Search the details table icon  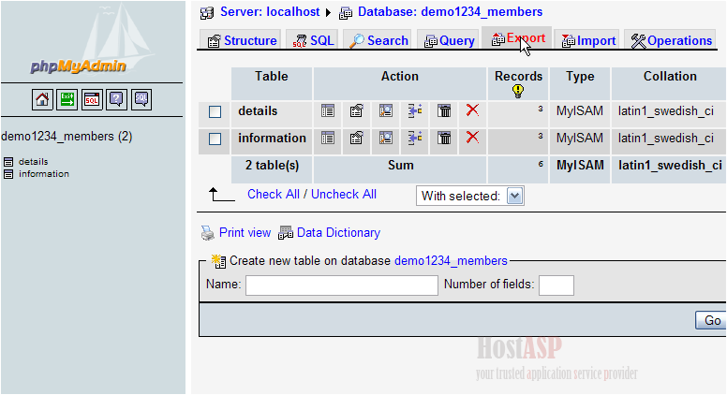pos(386,111)
